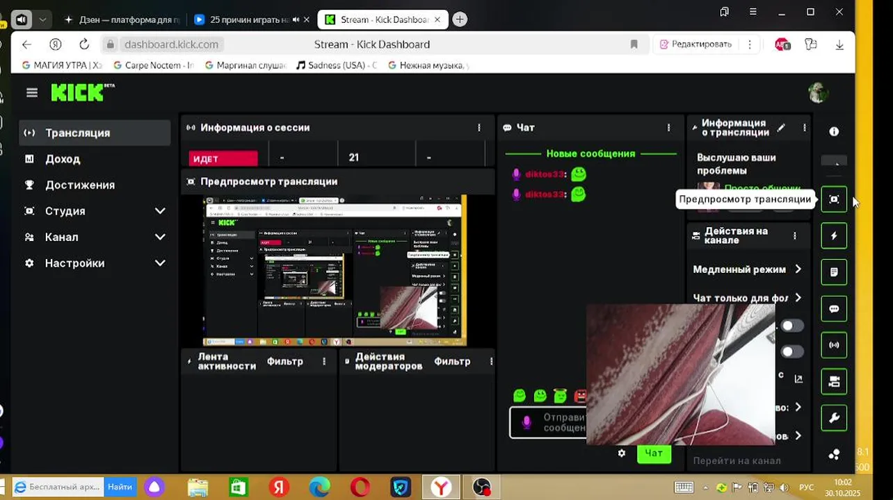The height and width of the screenshot is (500, 893).
Task: Open the МАГИЯ УТРА bookmark
Action: [x=62, y=65]
